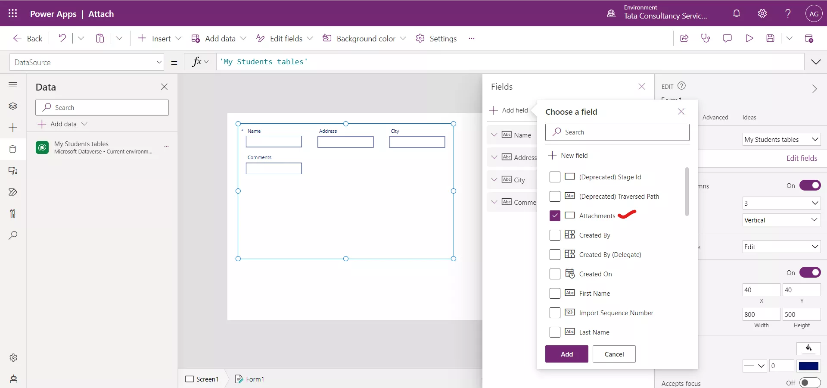Check the Created By (Delegate) checkbox
The width and height of the screenshot is (827, 388).
tap(555, 254)
